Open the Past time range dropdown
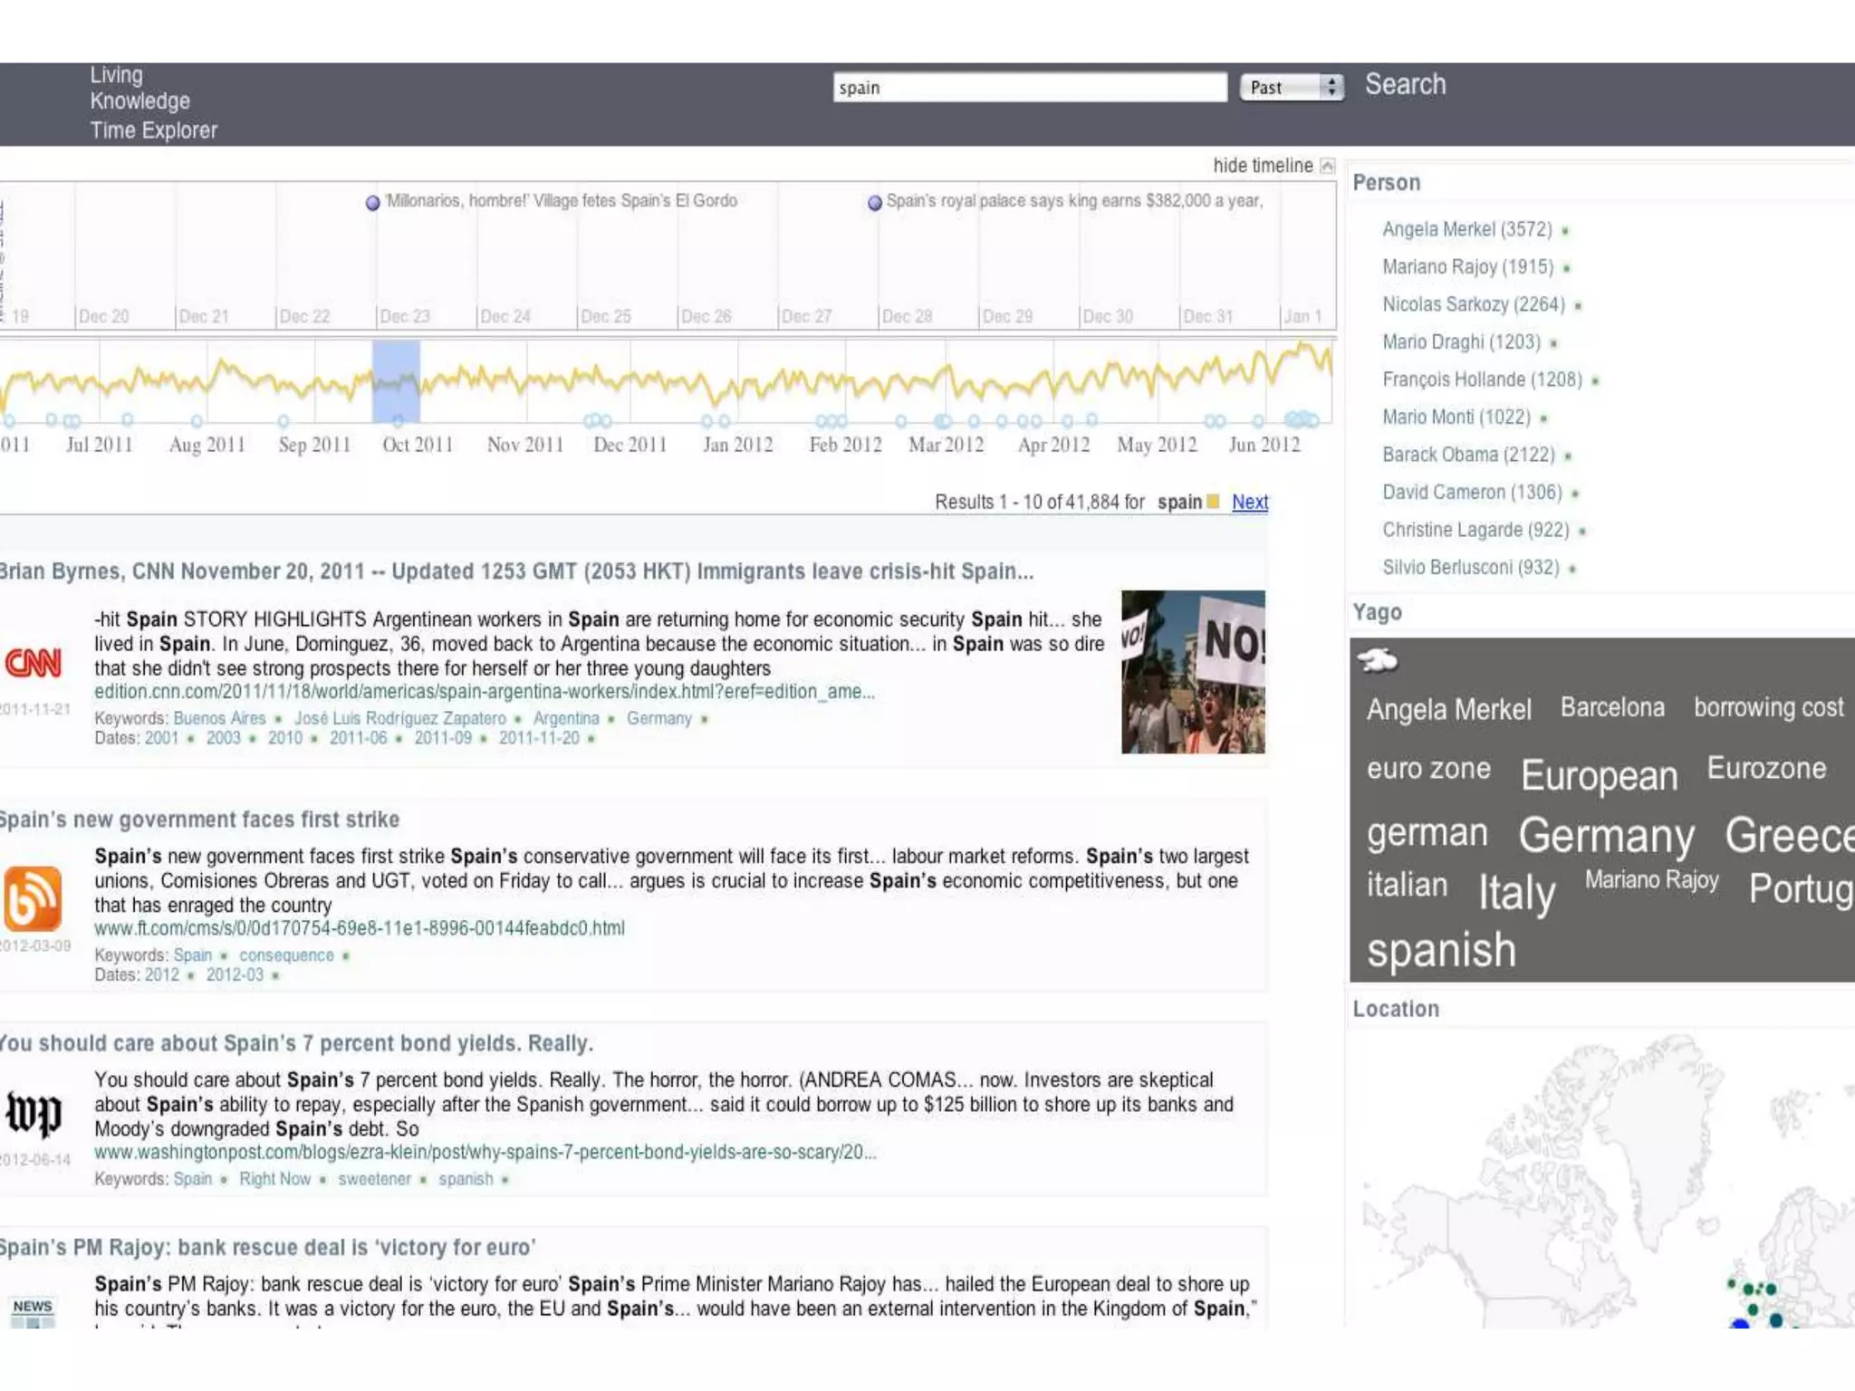 1291,88
